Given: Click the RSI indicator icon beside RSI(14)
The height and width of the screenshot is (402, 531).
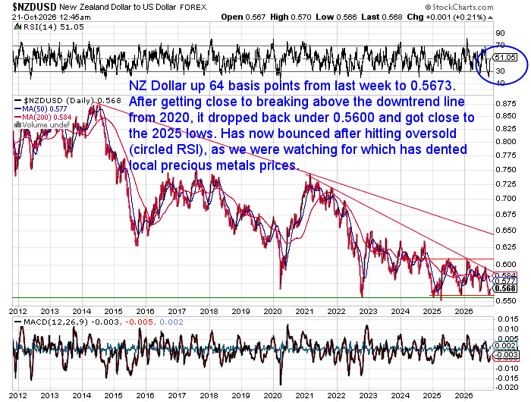Looking at the screenshot, I should [17, 27].
